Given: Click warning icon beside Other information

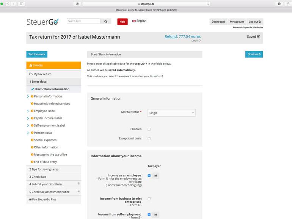Looking at the screenshot, I should (x=32, y=147).
